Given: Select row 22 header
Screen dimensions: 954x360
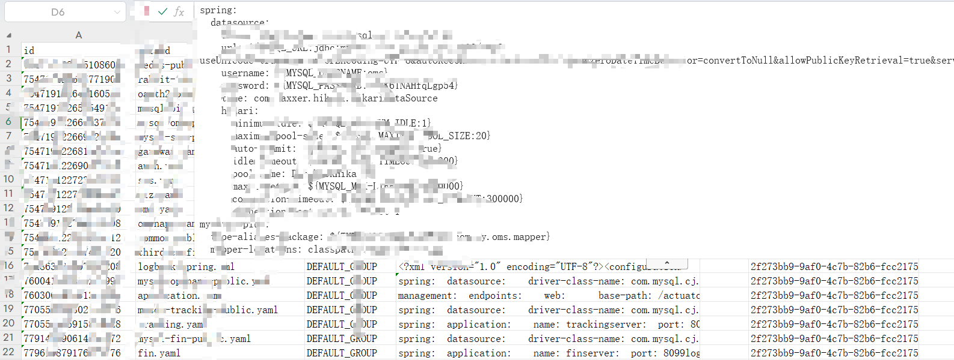Looking at the screenshot, I should 9,352.
